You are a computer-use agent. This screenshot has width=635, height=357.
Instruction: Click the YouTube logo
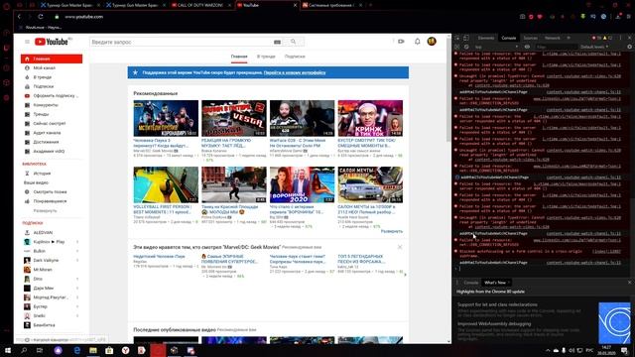(52, 42)
